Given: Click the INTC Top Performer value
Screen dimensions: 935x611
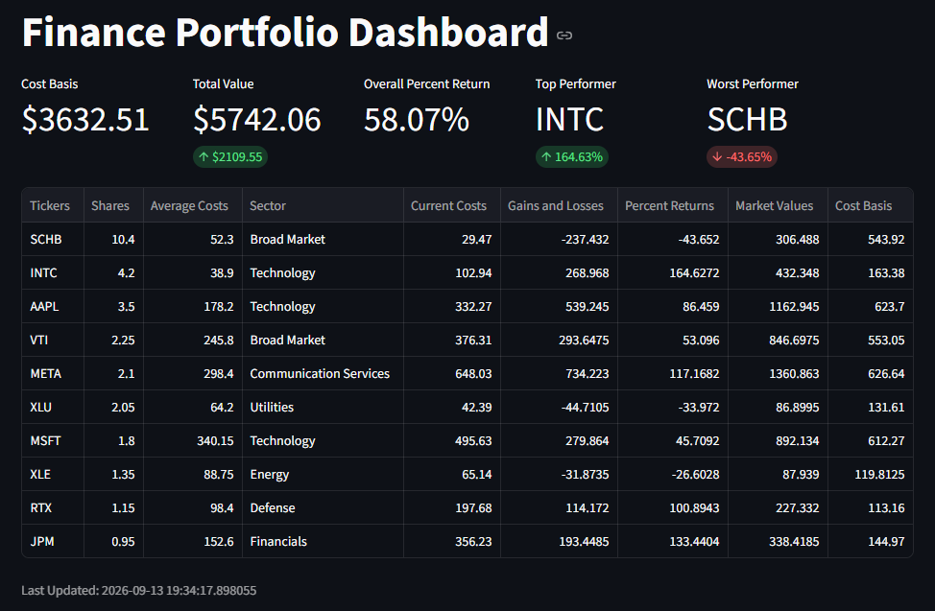Looking at the screenshot, I should 569,119.
